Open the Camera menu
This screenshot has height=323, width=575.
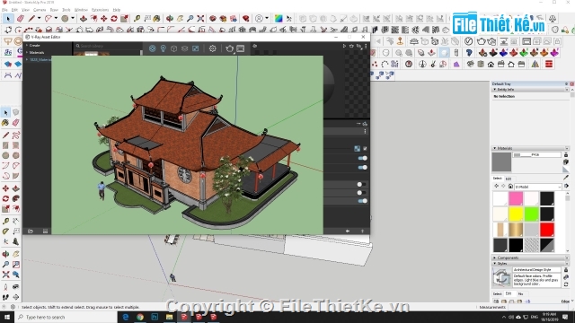pos(40,10)
